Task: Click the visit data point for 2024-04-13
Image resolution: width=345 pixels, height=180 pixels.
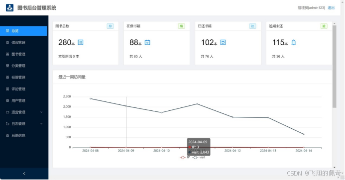Action: point(268,117)
